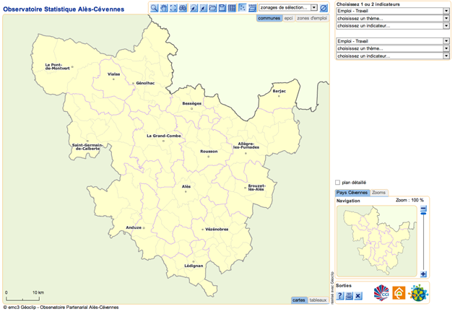Enable the plan détaillé checkbox
Viewport: 455px width, 314px height.
tap(338, 183)
